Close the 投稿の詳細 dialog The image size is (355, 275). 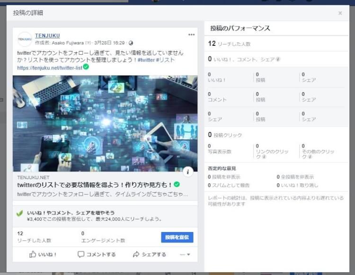[x=340, y=13]
